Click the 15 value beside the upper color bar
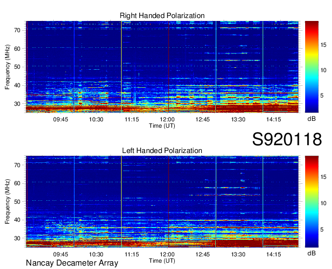 point(323,45)
